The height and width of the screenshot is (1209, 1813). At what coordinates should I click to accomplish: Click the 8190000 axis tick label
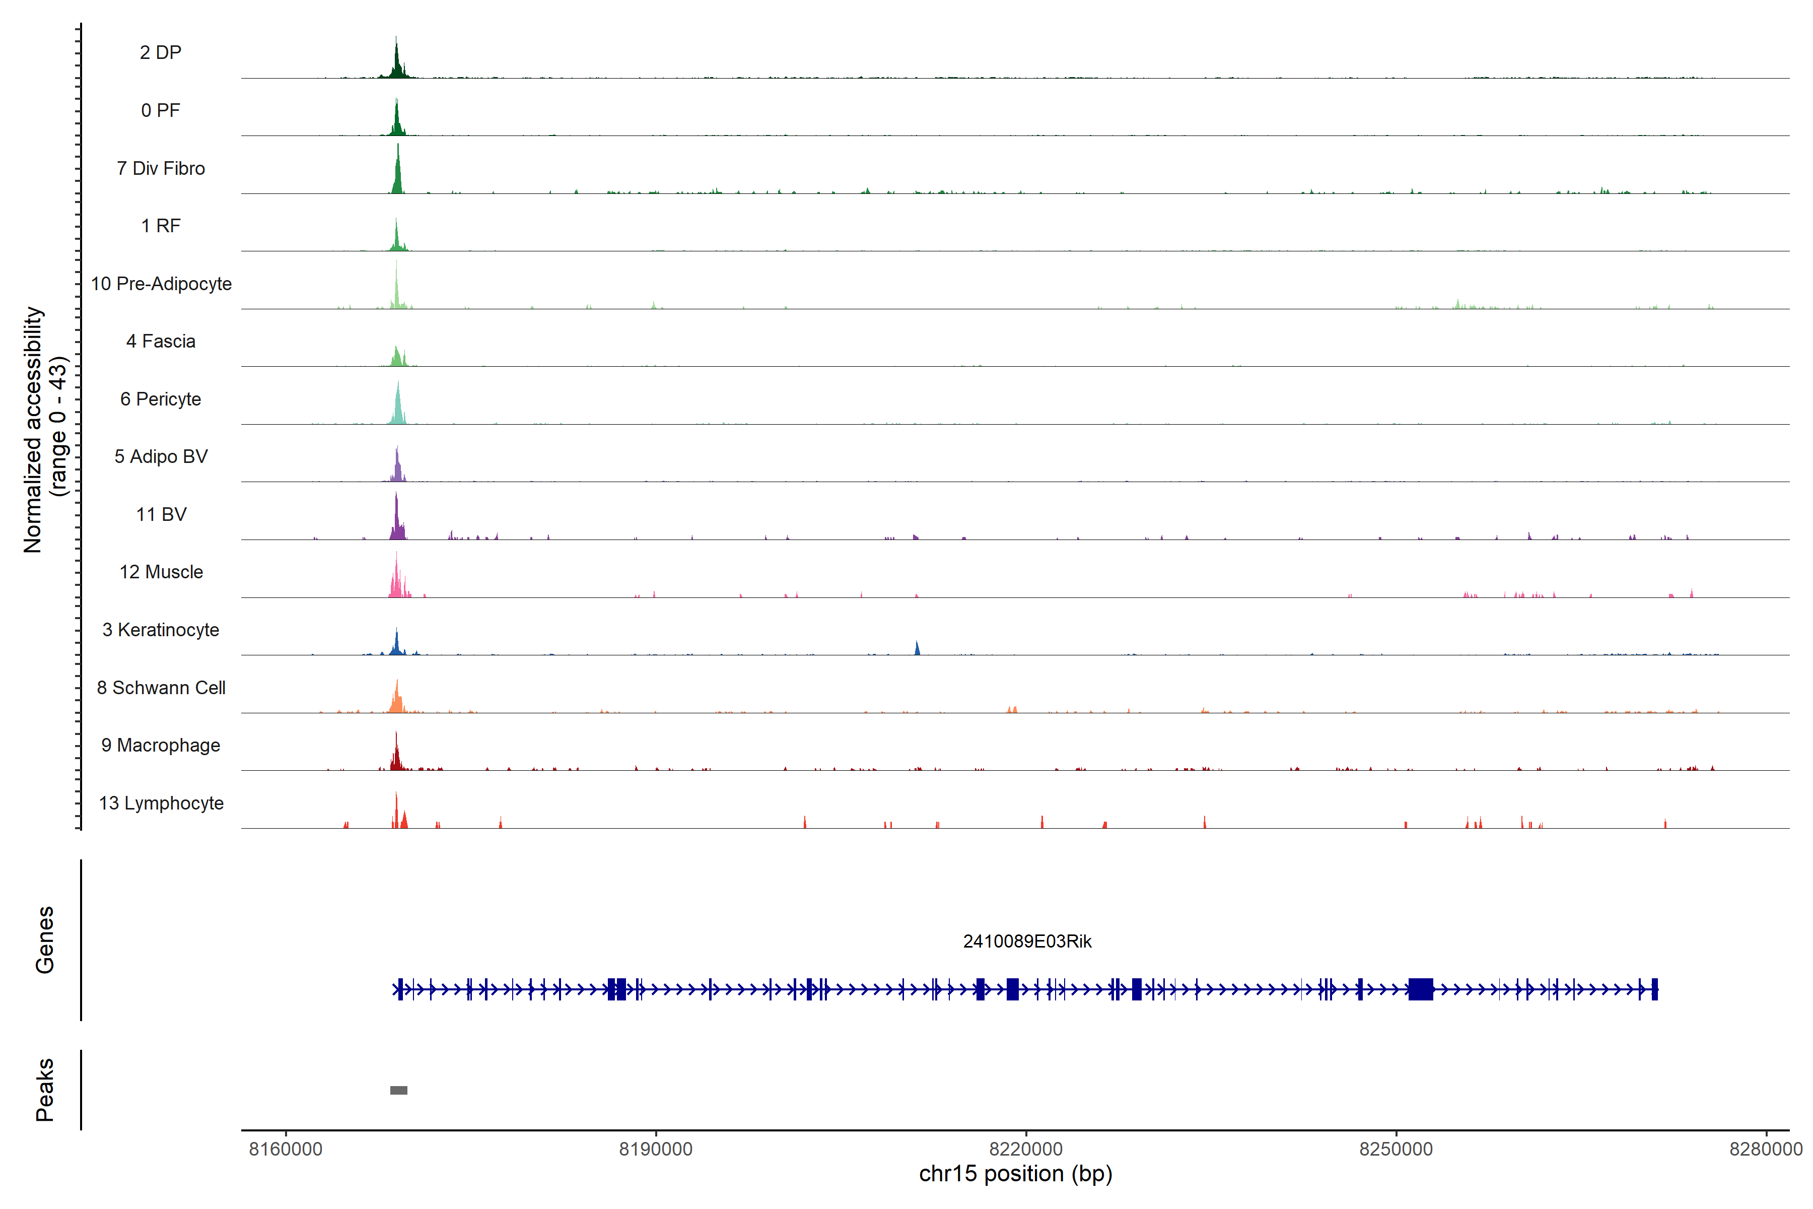click(x=655, y=1149)
